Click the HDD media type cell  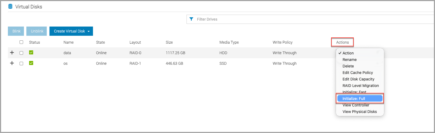(223, 53)
